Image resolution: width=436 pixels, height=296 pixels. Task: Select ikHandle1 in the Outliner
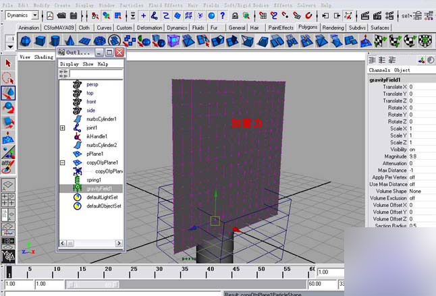click(97, 136)
